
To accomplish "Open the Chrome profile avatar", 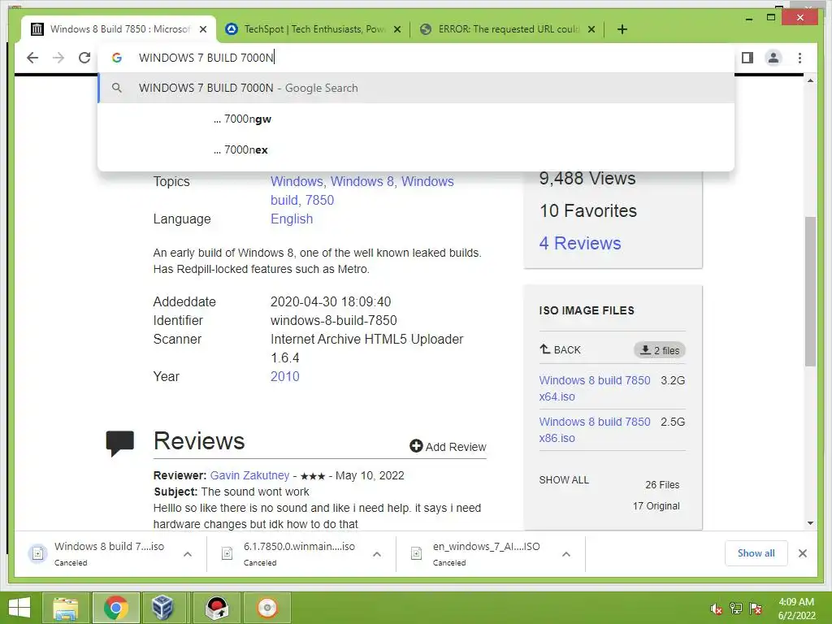I will [773, 58].
